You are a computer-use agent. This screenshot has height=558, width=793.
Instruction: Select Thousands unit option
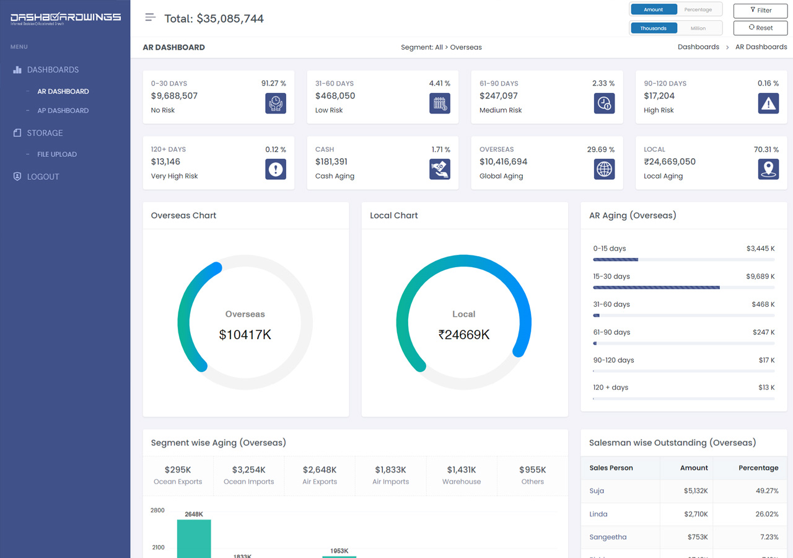point(653,28)
